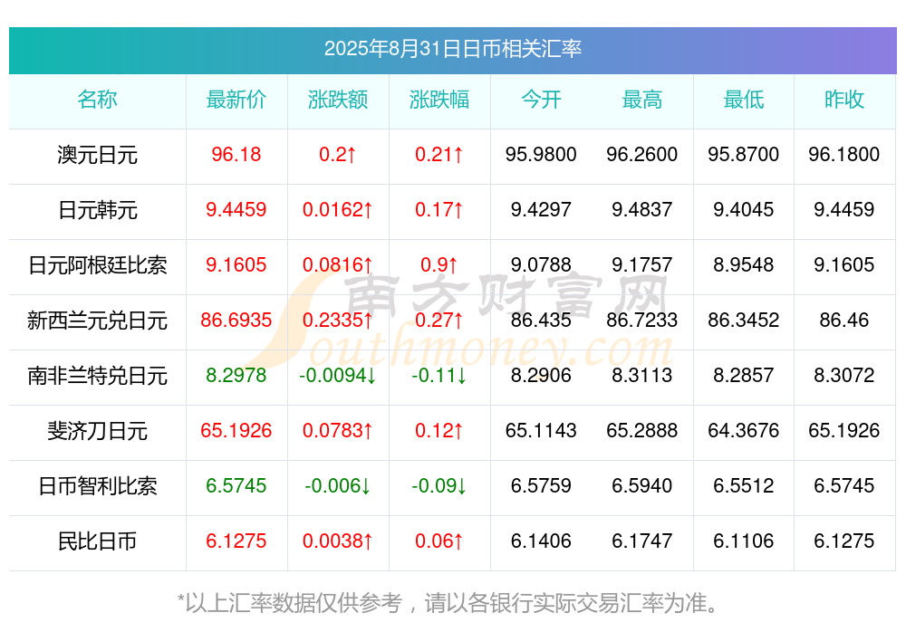Click change amount -0.006↓
The image size is (906, 632).
(338, 486)
